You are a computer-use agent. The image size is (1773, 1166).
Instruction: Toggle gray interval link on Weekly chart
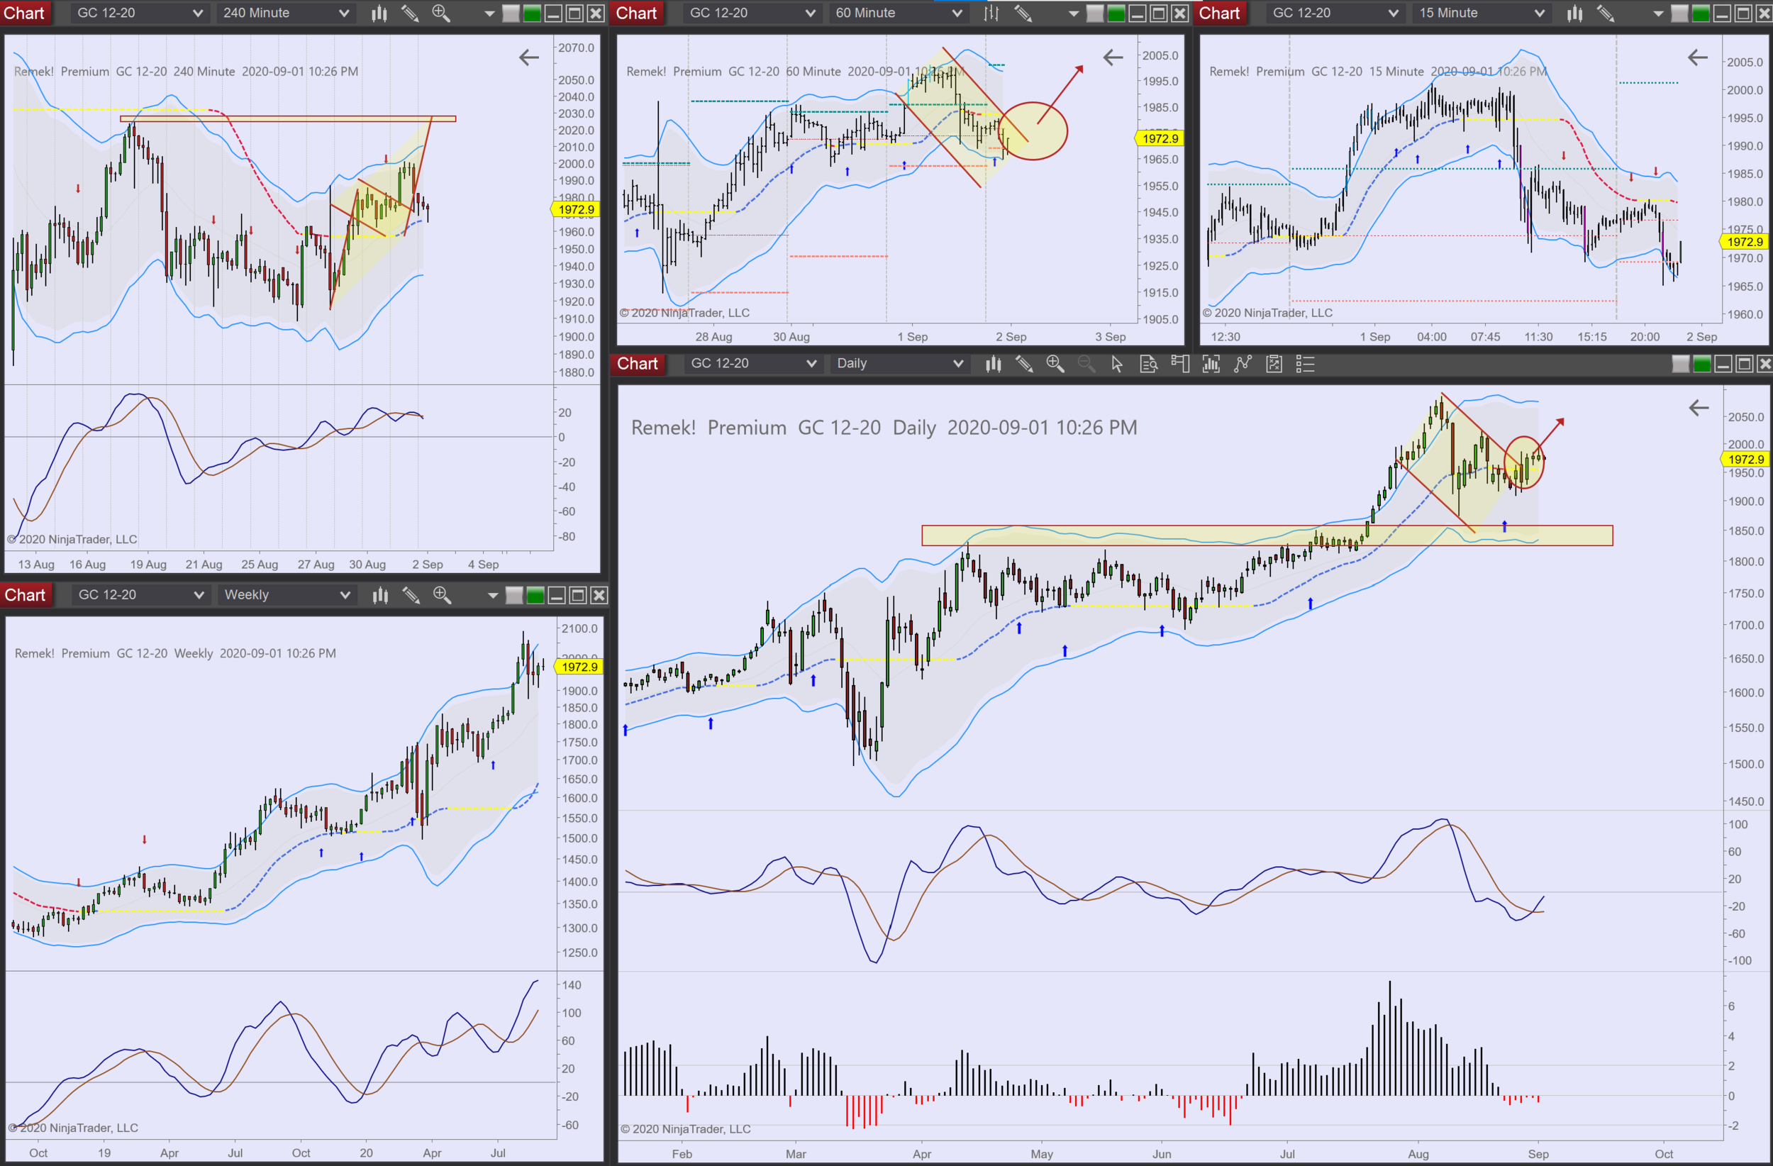(514, 594)
